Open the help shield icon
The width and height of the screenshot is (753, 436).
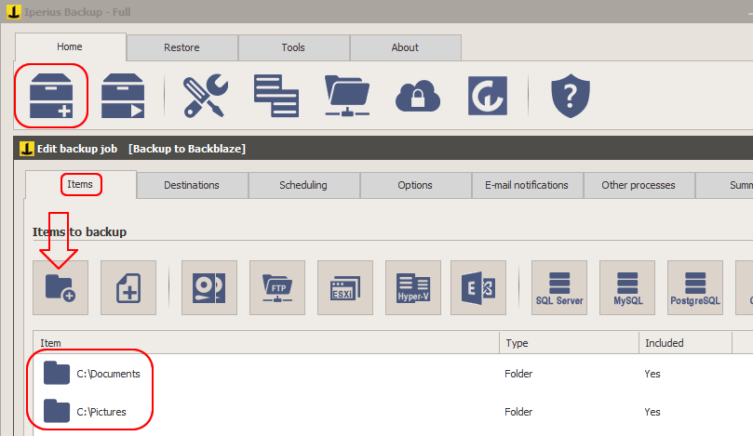571,96
